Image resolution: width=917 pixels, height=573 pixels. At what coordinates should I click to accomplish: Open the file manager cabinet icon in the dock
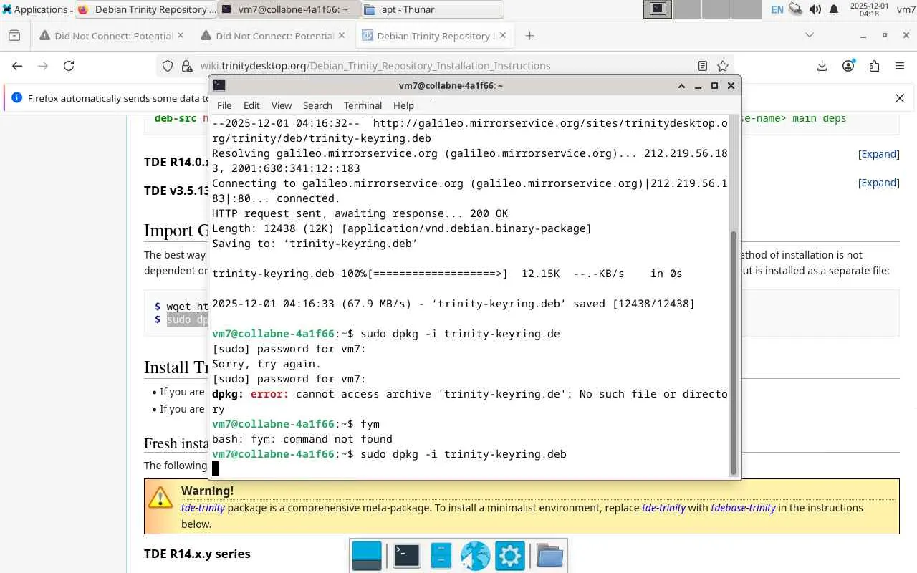(441, 556)
